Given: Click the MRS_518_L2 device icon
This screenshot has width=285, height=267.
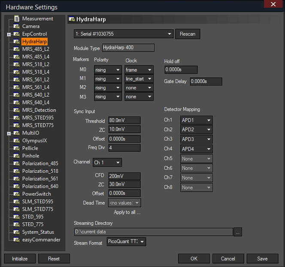Looking at the screenshot, I should [x=17, y=64].
